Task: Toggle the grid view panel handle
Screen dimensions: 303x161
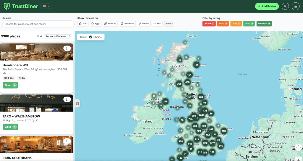Action: click(78, 103)
